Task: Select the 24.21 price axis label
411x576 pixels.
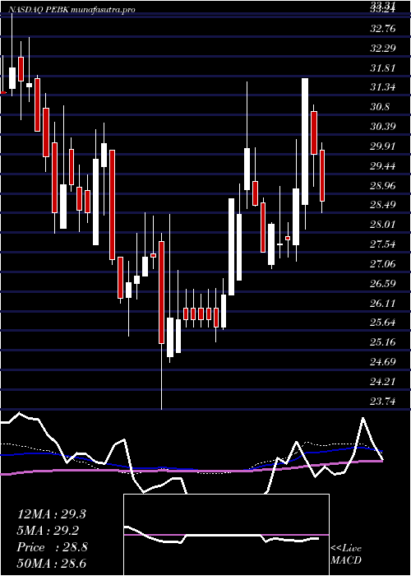Action: click(x=383, y=382)
